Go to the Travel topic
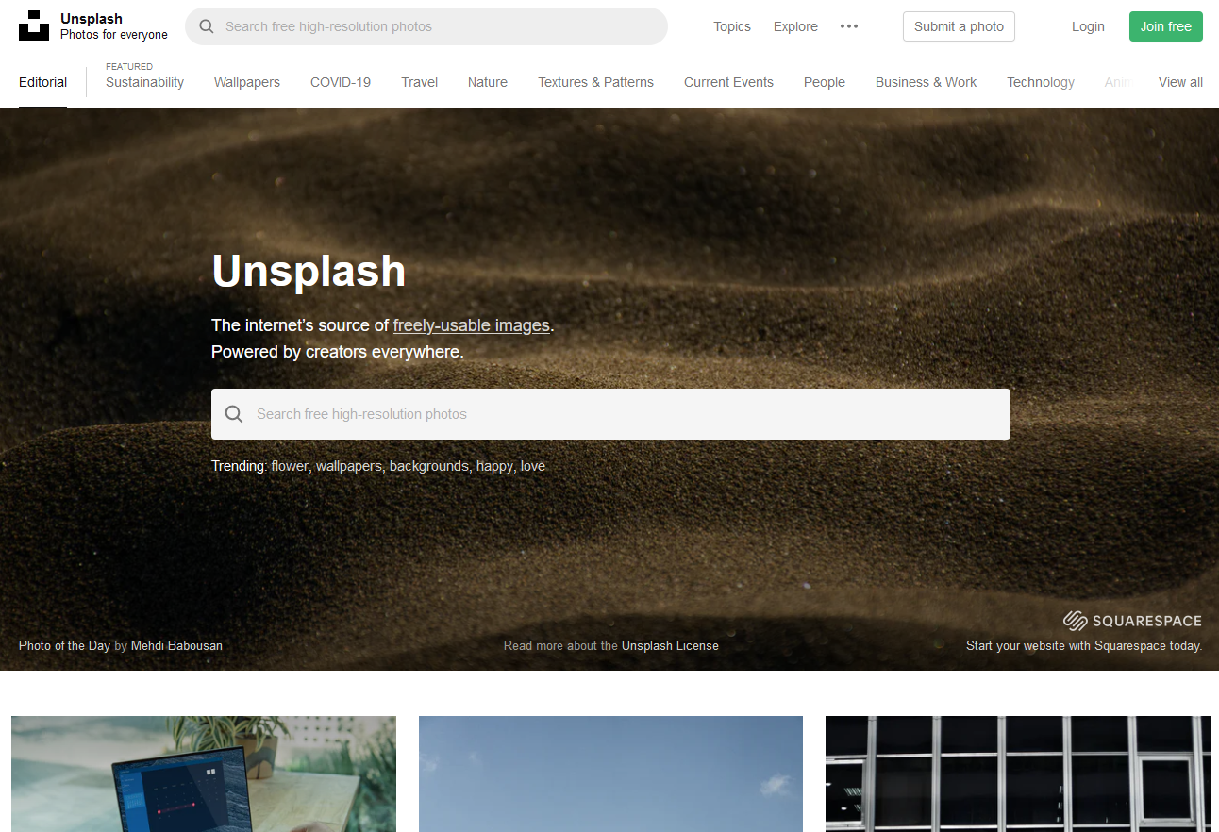Image resolution: width=1219 pixels, height=832 pixels. coord(419,82)
